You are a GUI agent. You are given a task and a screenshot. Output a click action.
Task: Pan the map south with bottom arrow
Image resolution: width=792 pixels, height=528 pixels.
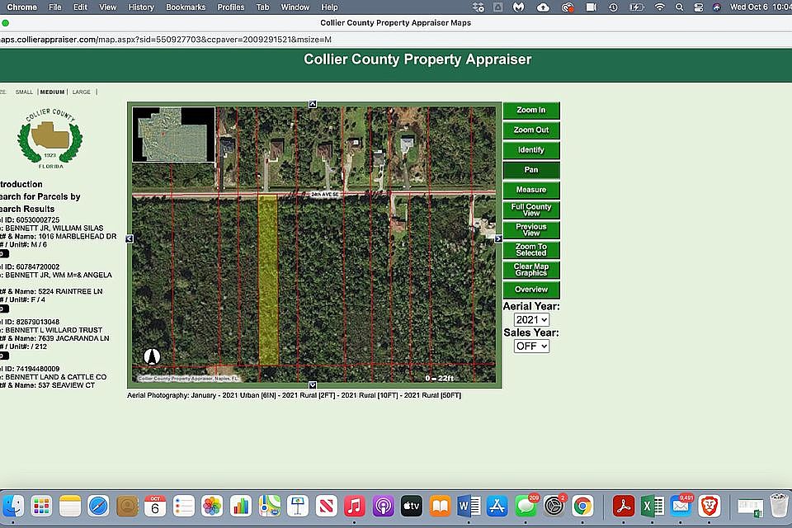(313, 385)
